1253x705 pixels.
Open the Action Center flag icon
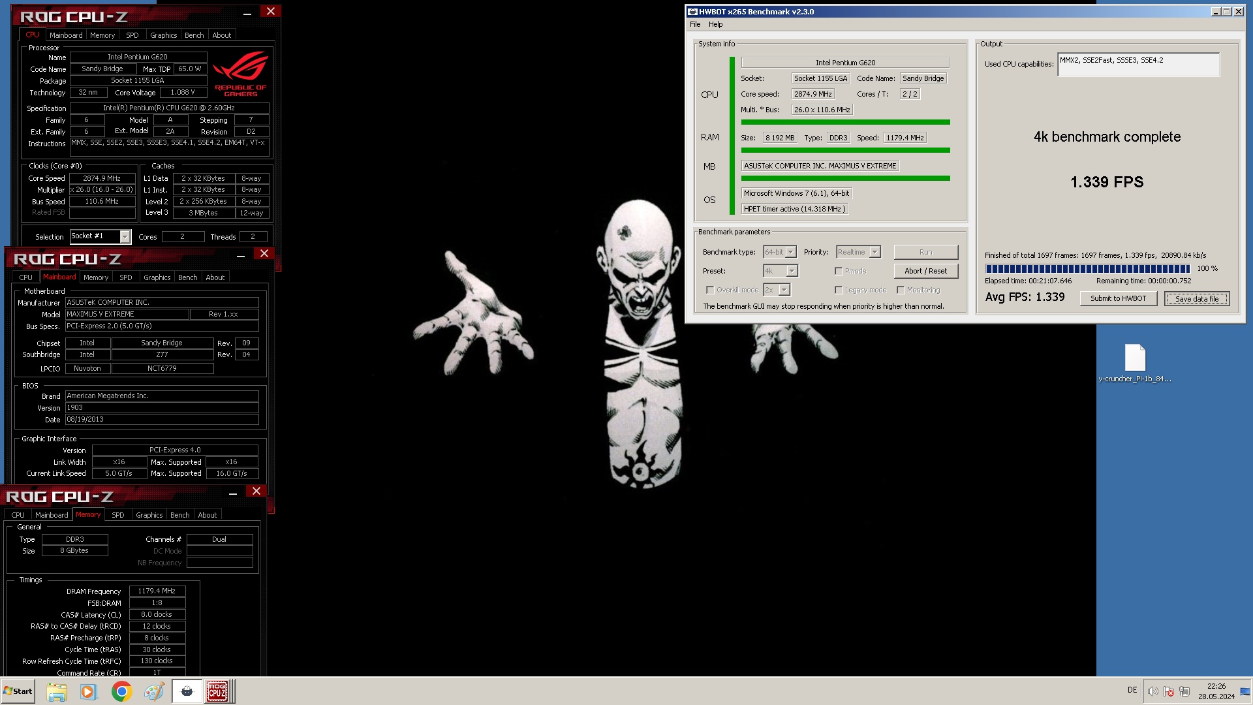(x=1169, y=691)
